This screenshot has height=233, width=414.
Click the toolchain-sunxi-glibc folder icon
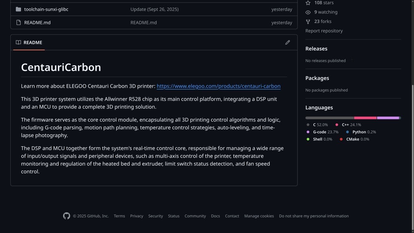click(18, 9)
